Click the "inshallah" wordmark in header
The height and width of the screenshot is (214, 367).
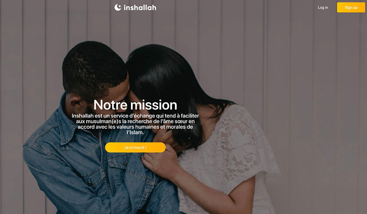(140, 8)
